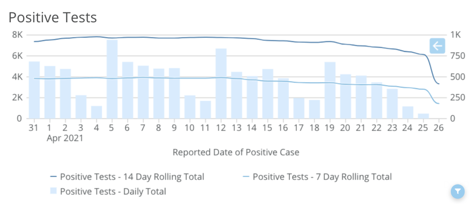Toggle the Daily Total legend entry
This screenshot has width=476, height=211.
113,191
